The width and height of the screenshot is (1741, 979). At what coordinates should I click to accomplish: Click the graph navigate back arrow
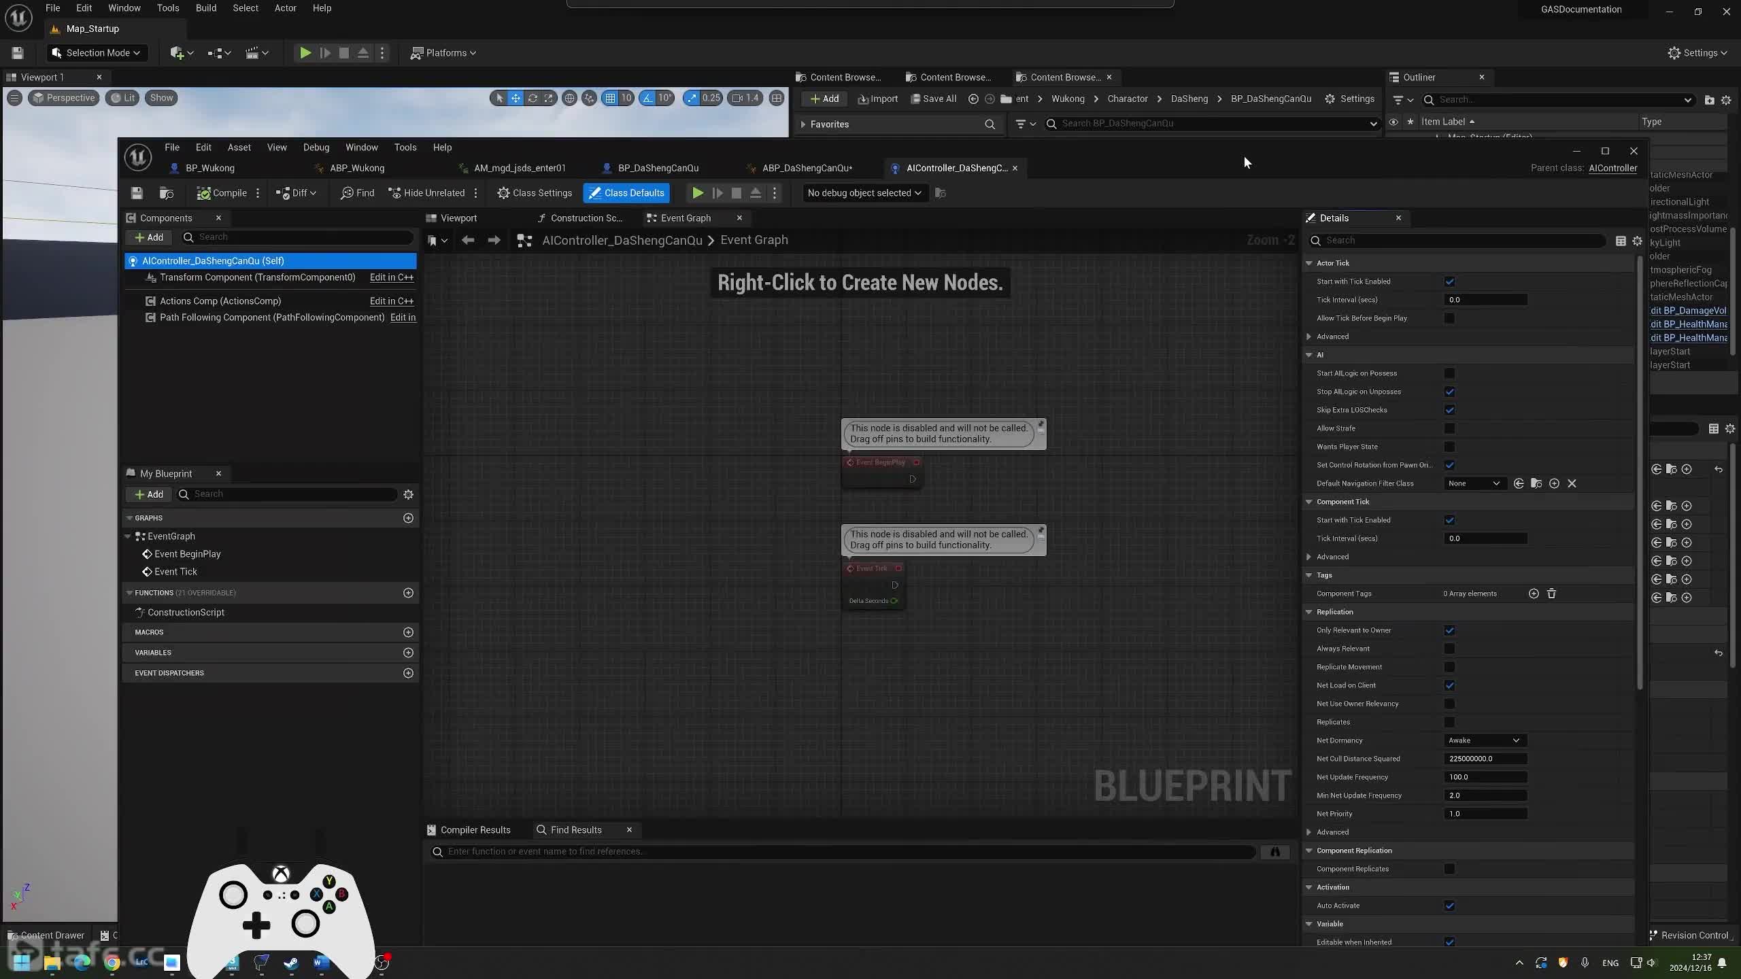click(x=468, y=240)
